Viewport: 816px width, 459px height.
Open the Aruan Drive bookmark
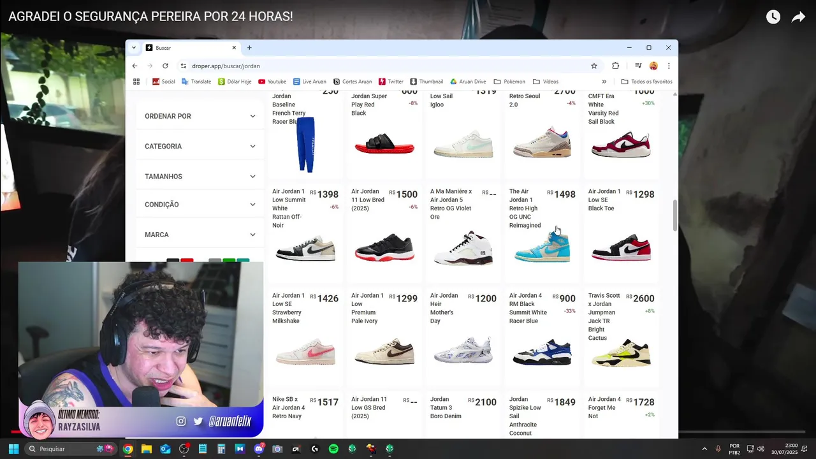pos(469,82)
